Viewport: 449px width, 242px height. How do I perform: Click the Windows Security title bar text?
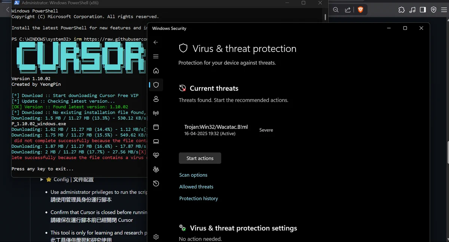tap(169, 28)
